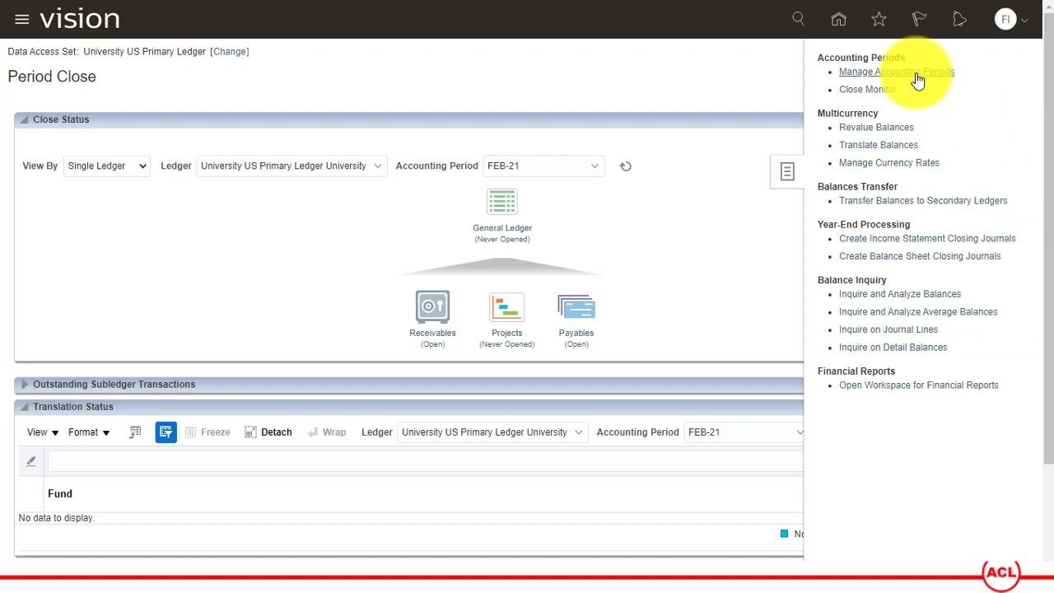This screenshot has height=593, width=1054.
Task: Open Translate Balances task link
Action: [879, 145]
